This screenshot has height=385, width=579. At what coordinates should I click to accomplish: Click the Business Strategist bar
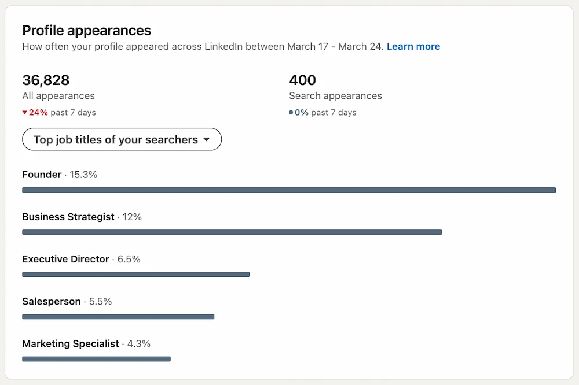pos(232,232)
